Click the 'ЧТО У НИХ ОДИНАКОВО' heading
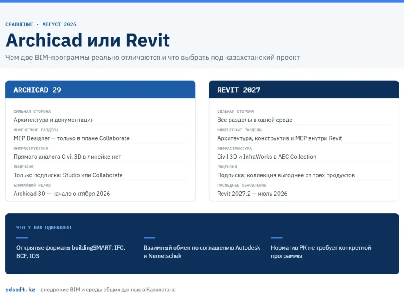404x303 pixels. pyautogui.click(x=43, y=228)
